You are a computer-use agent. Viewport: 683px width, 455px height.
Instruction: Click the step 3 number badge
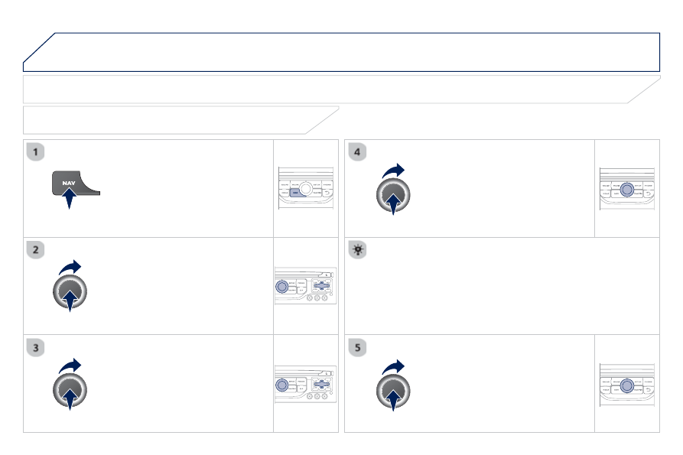[x=36, y=348]
